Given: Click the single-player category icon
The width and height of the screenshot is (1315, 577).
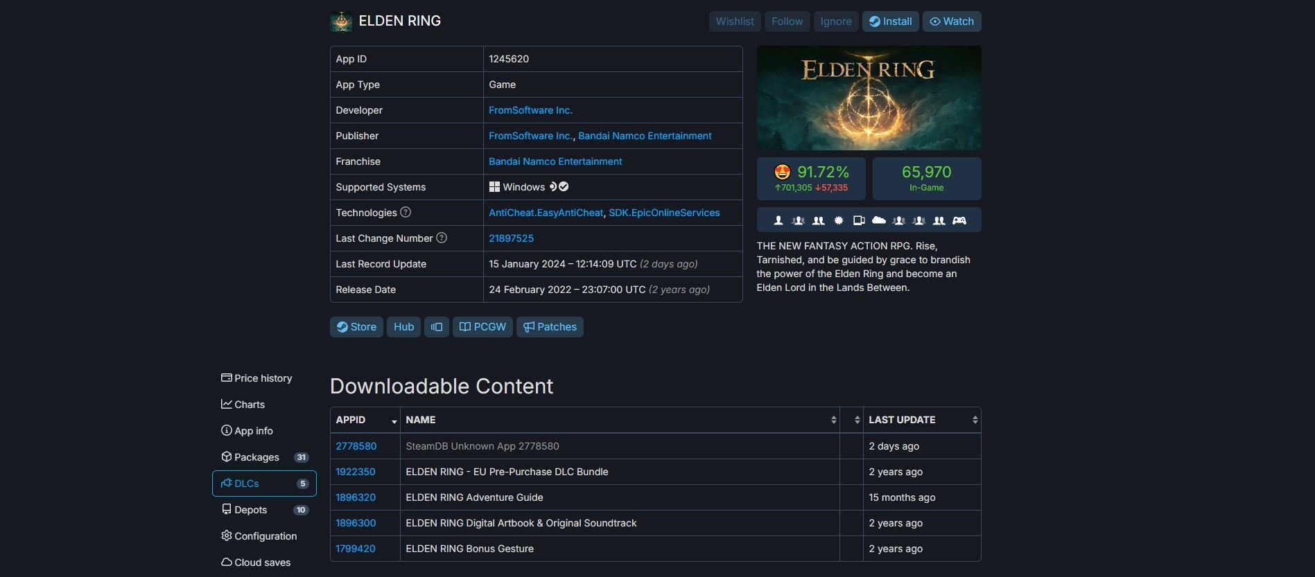Looking at the screenshot, I should (x=778, y=220).
